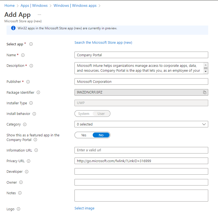This screenshot has height=223, width=218.
Task: Click Select image link for Logo
Action: click(85, 208)
